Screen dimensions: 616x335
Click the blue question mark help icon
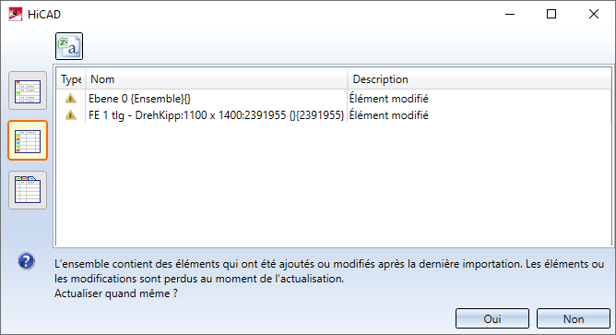27,261
